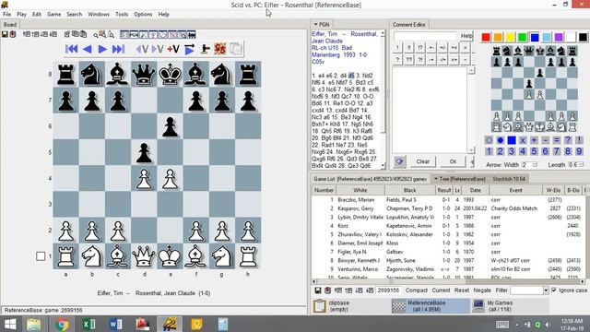Select the filled square mark type
The image size is (590, 332).
[x=512, y=140]
